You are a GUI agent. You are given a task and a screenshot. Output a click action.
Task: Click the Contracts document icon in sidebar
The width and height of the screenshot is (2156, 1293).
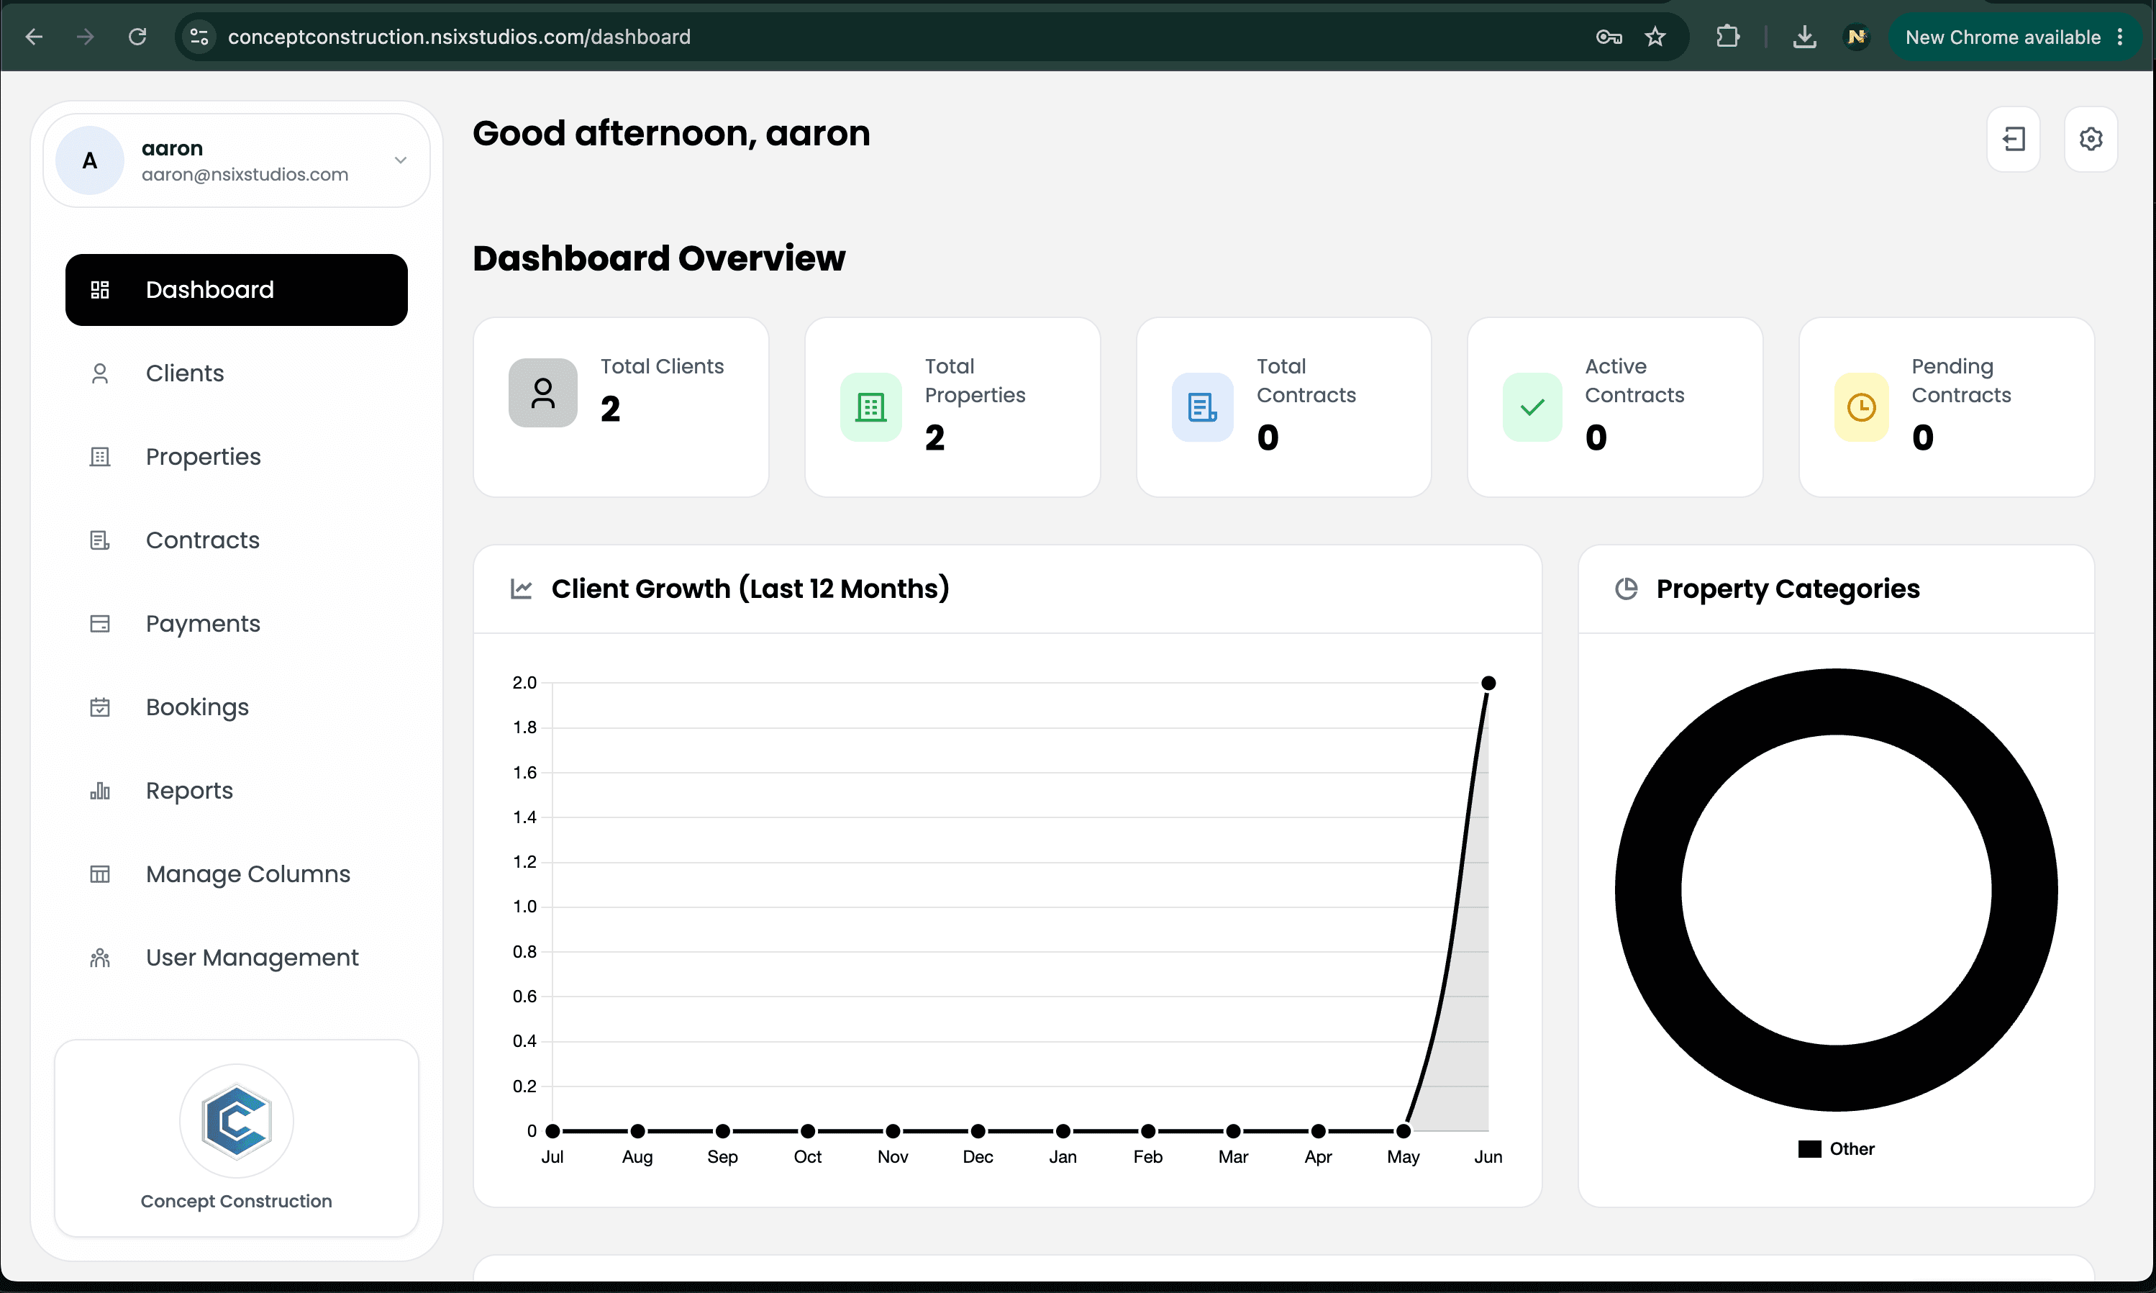point(100,540)
